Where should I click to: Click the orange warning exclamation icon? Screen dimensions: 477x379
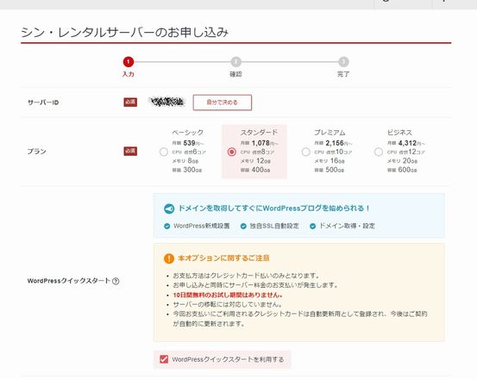coord(169,258)
